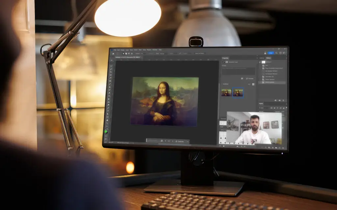Image resolution: width=337 pixels, height=210 pixels.
Task: Choose Add to selection mode
Action: [126, 54]
